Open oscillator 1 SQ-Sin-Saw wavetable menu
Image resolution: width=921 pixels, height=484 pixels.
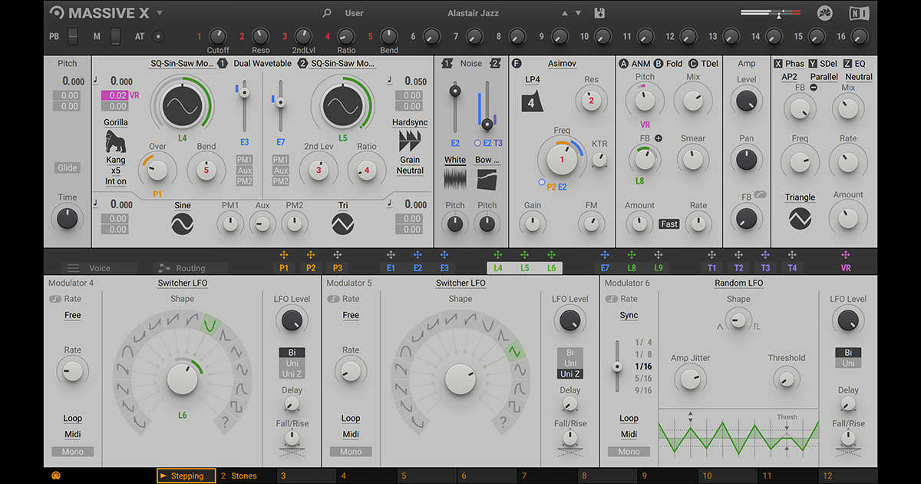tap(181, 64)
